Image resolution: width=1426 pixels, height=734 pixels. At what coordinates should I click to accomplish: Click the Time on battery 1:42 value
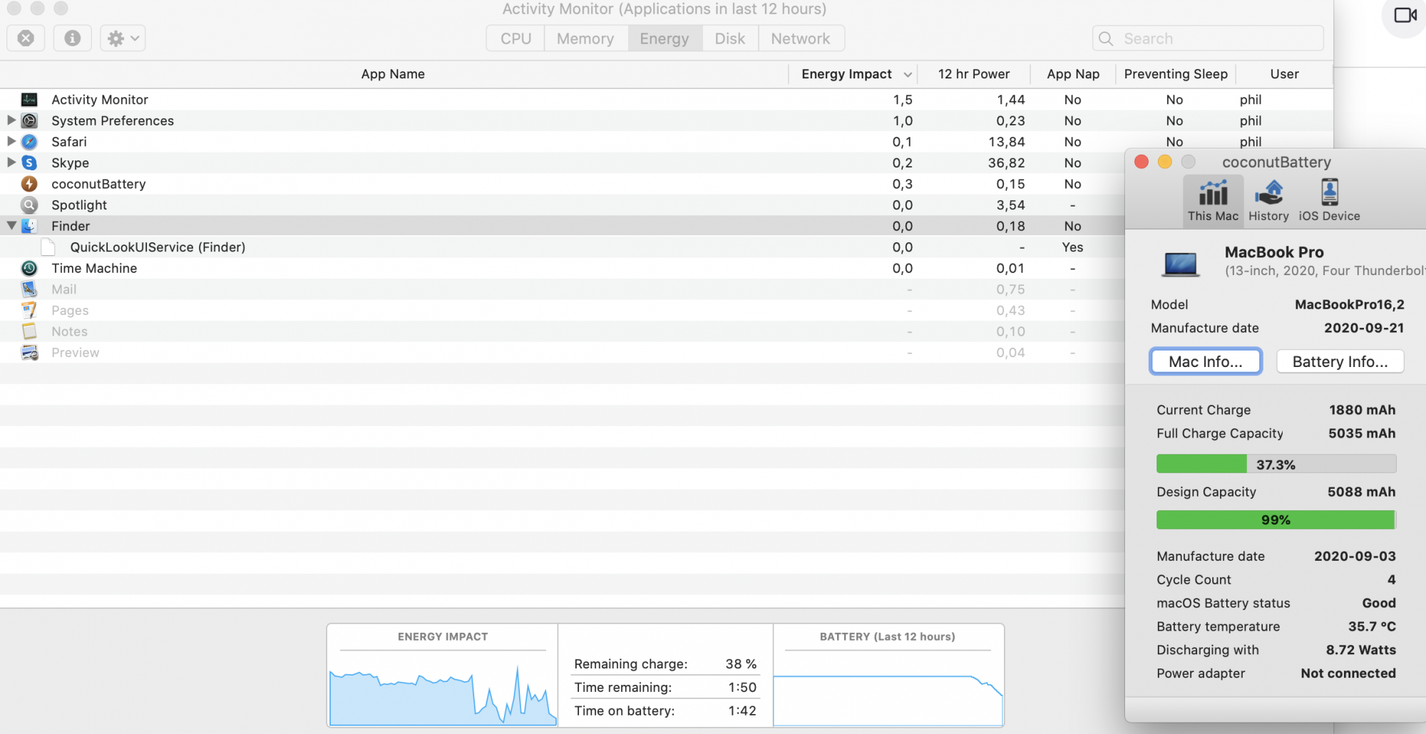point(742,710)
